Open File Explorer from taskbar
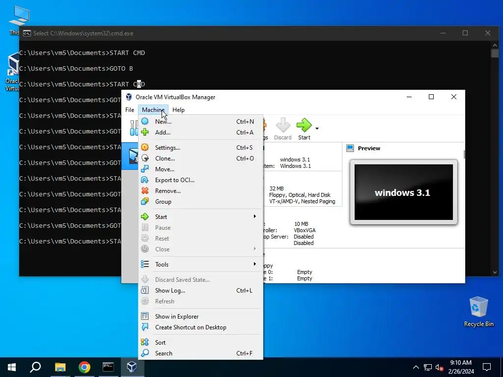The height and width of the screenshot is (377, 503). pyautogui.click(x=60, y=367)
